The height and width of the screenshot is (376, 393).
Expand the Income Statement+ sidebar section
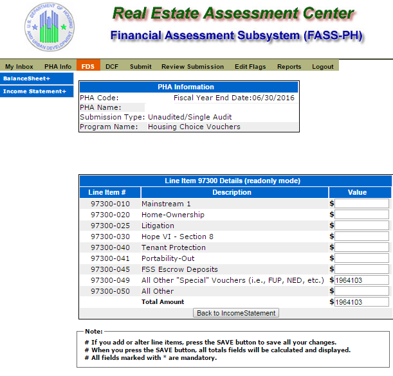click(x=35, y=91)
